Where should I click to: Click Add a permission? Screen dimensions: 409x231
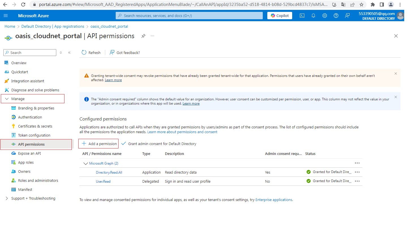click(x=99, y=144)
